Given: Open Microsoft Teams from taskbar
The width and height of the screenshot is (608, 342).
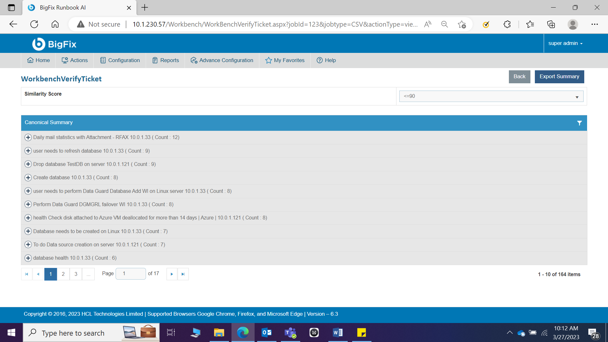Looking at the screenshot, I should 290,332.
